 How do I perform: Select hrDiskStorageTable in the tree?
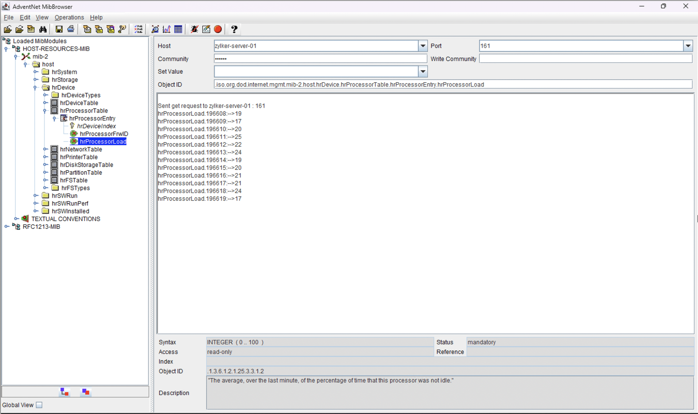[x=86, y=165]
